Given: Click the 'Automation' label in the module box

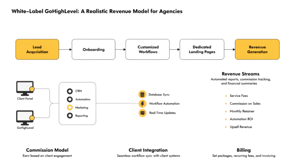Looking at the screenshot, I should click(83, 99).
